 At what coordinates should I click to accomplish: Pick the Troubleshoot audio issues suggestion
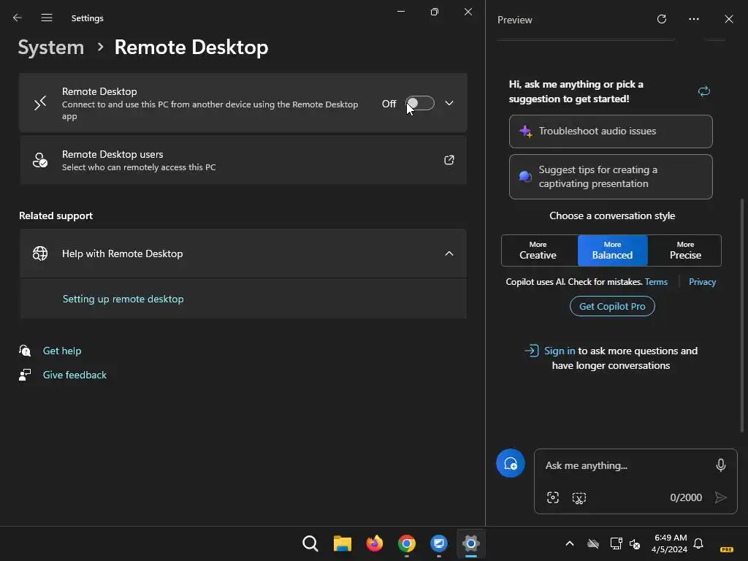coord(611,131)
